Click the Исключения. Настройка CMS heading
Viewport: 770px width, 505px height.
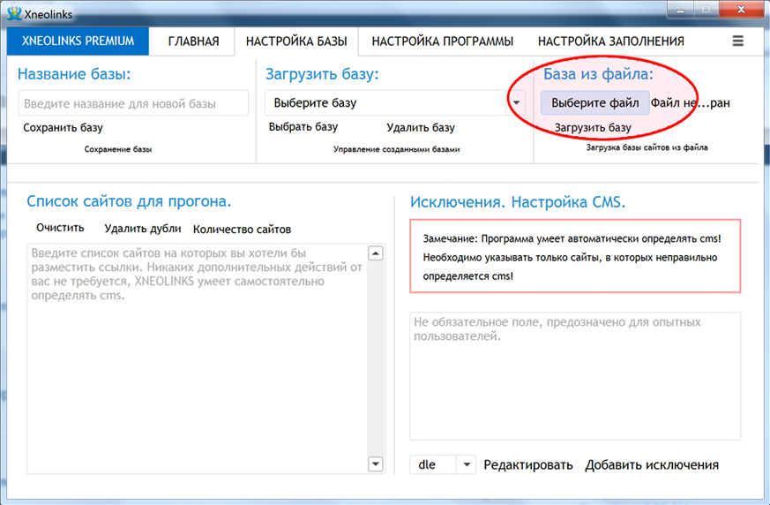[518, 202]
